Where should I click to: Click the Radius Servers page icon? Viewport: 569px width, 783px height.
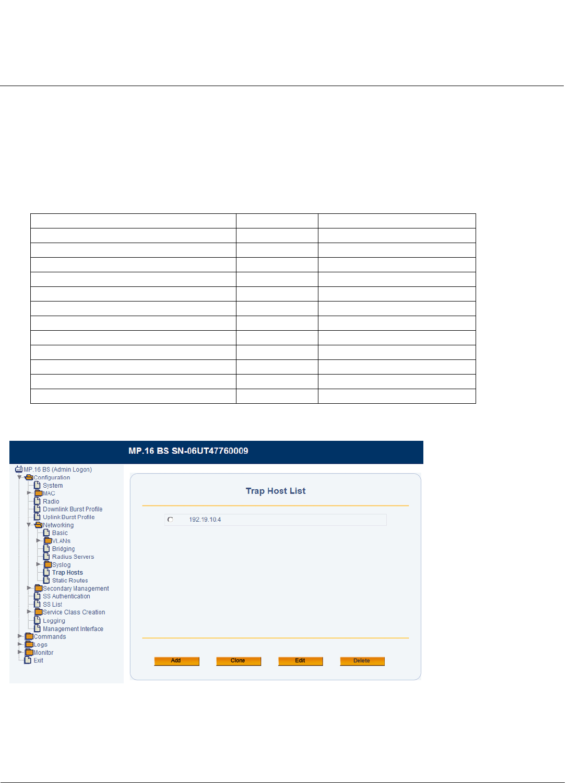pos(47,556)
